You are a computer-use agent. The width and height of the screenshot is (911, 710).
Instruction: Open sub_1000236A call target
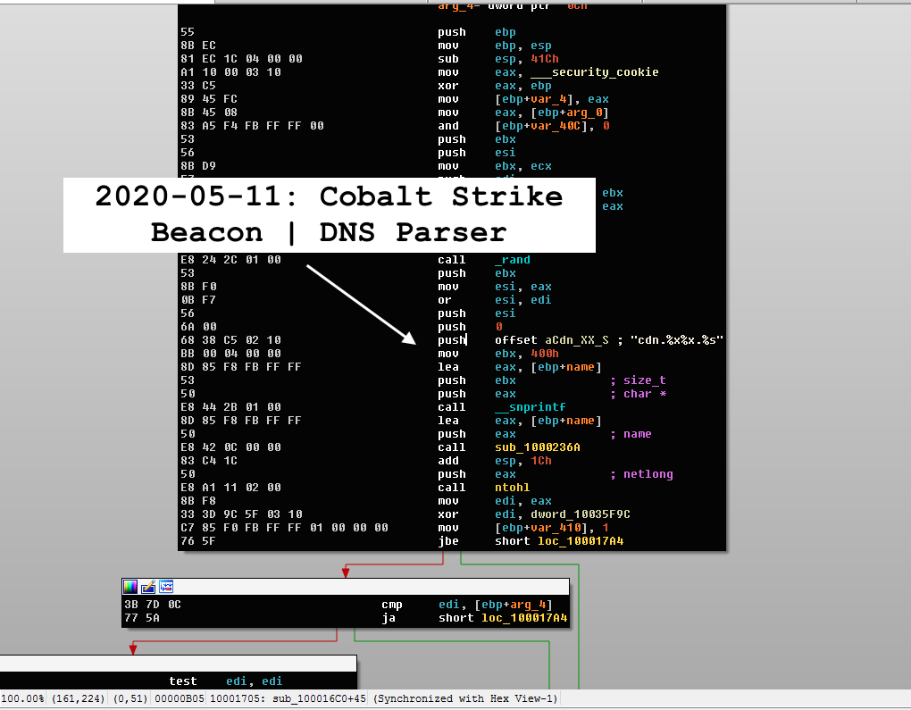(538, 447)
